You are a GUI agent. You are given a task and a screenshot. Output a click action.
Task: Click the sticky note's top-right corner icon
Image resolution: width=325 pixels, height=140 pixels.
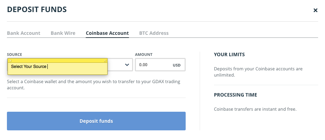coord(105,60)
